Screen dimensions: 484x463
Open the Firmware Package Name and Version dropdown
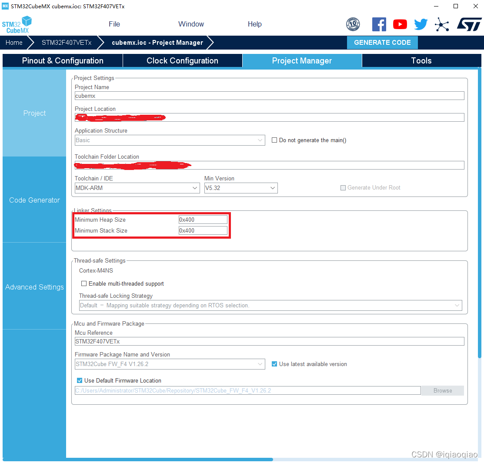pos(170,364)
